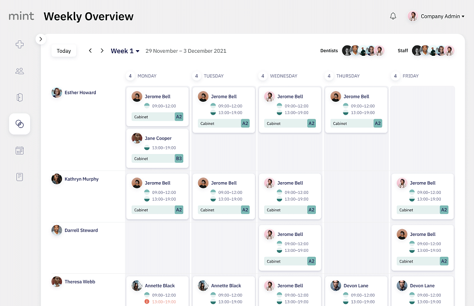Click the medical cross icon in sidebar

click(19, 45)
